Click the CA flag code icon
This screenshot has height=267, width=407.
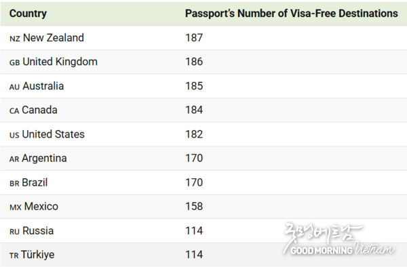click(x=14, y=111)
